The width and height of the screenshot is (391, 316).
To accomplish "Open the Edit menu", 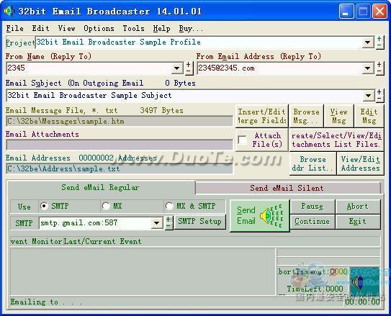I will [x=40, y=28].
